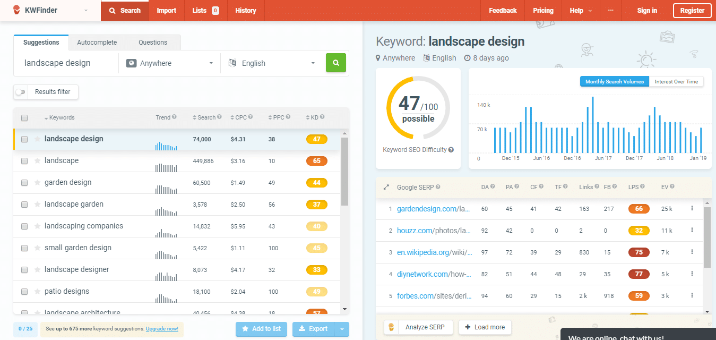Switch to the Autocomplete tab

(97, 42)
